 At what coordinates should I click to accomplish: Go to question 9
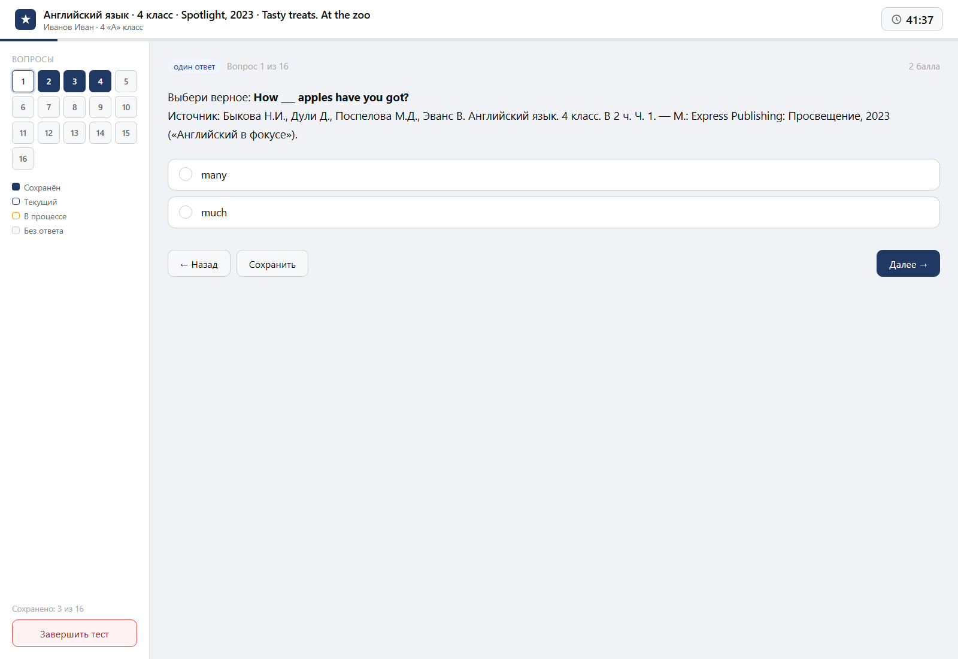pos(100,107)
